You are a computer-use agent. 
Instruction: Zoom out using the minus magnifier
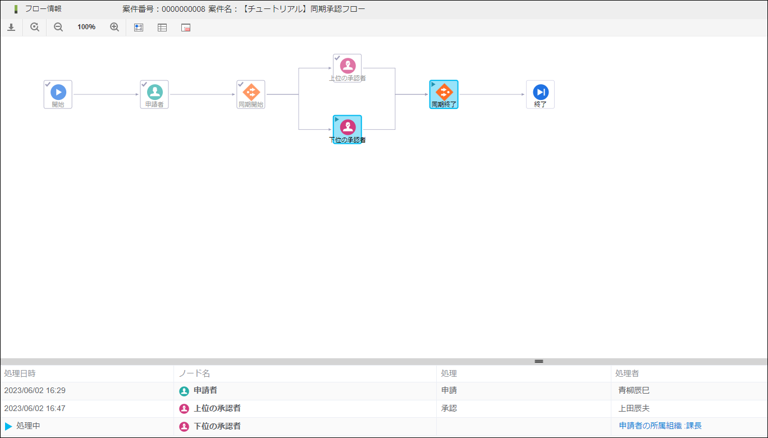[58, 27]
